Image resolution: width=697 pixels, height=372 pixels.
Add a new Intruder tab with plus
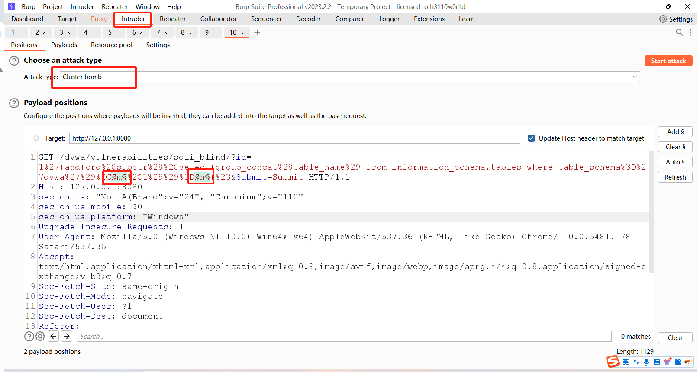(257, 32)
